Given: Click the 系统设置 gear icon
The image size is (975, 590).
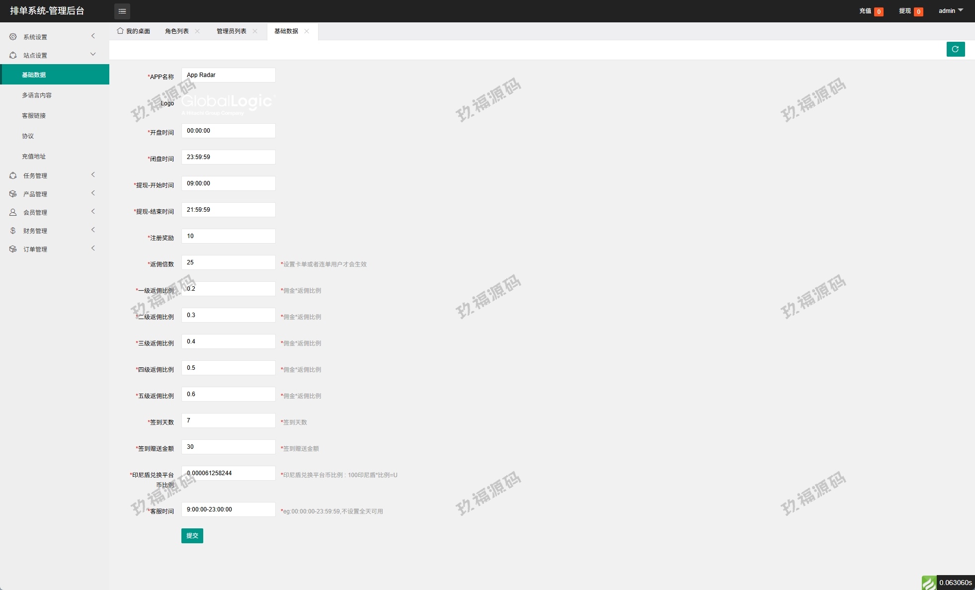Looking at the screenshot, I should (x=13, y=37).
